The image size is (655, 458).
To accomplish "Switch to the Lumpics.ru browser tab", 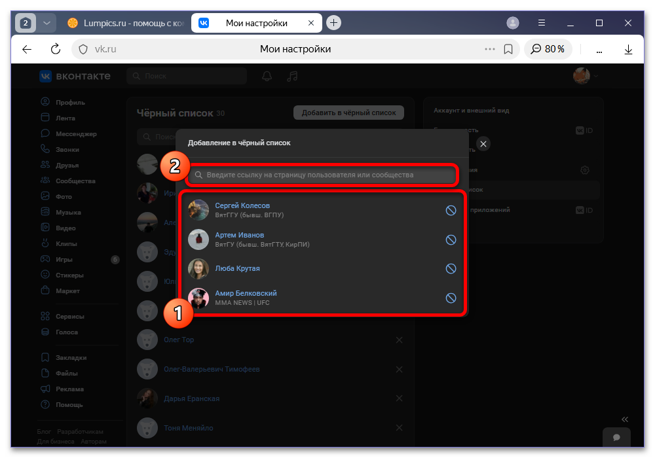I will click(x=126, y=23).
